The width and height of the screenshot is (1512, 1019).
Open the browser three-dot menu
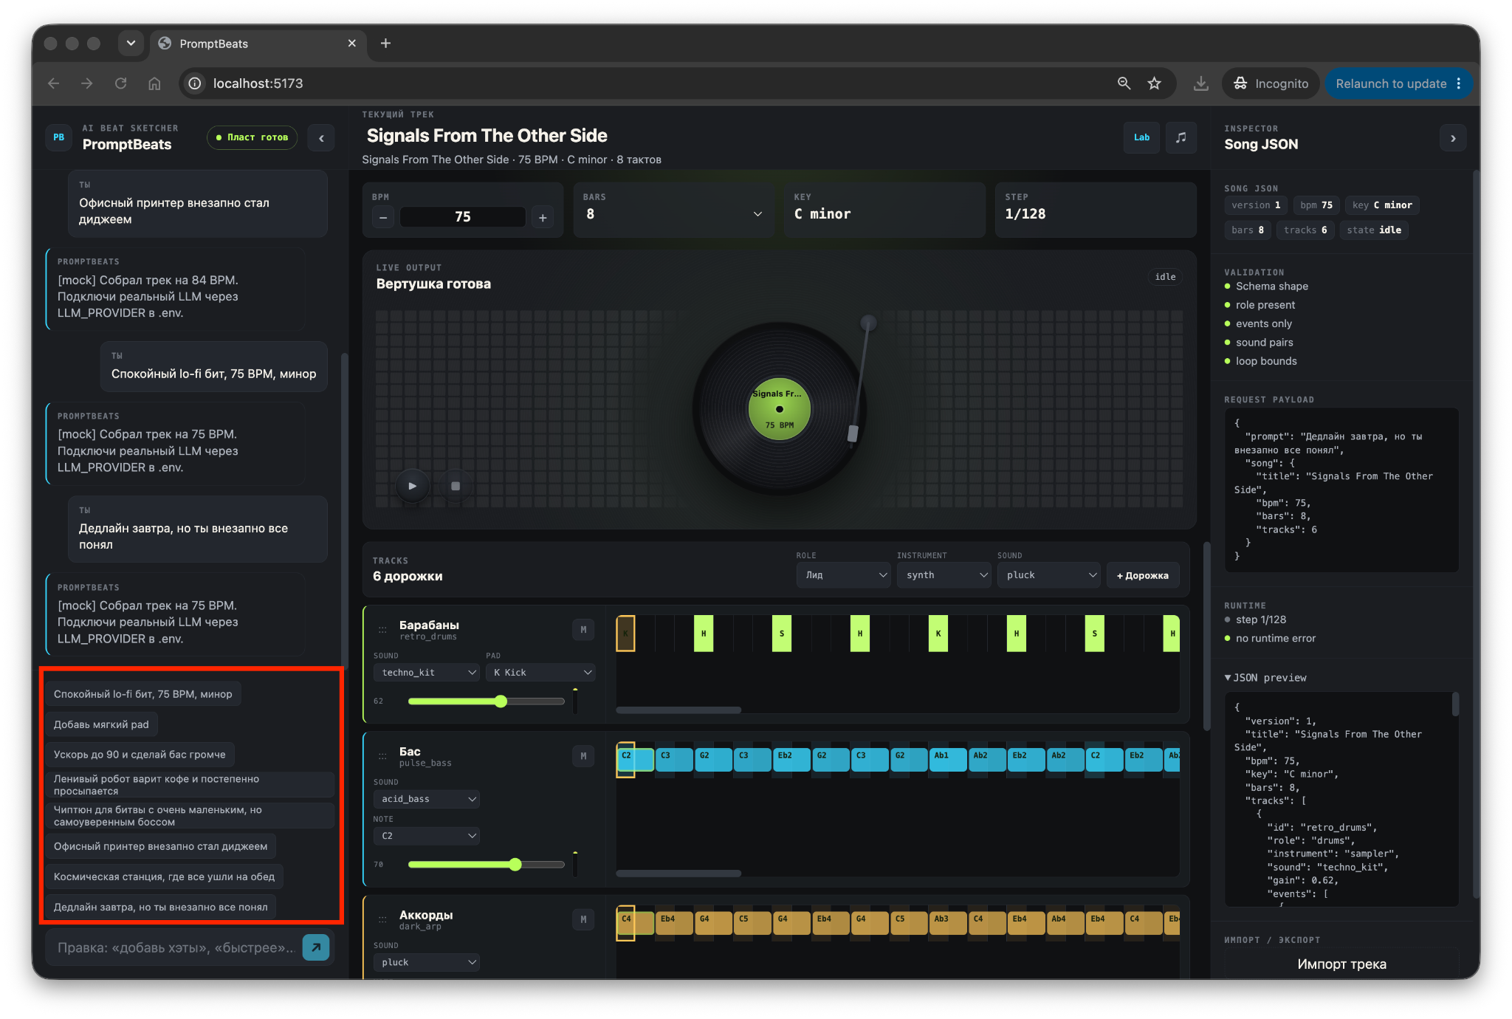click(x=1459, y=83)
